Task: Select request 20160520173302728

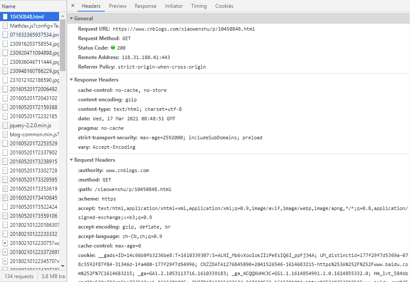Action: tap(30, 171)
